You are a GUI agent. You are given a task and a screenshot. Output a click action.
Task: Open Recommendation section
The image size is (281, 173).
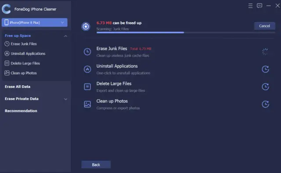(21, 111)
